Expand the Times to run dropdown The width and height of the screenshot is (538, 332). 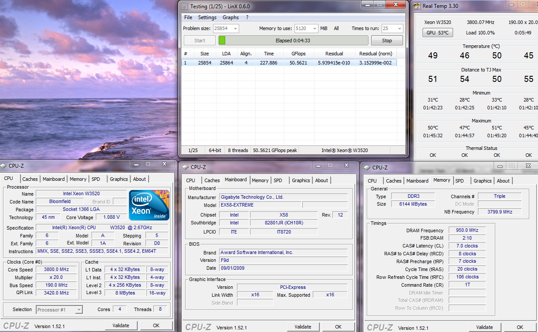[399, 29]
